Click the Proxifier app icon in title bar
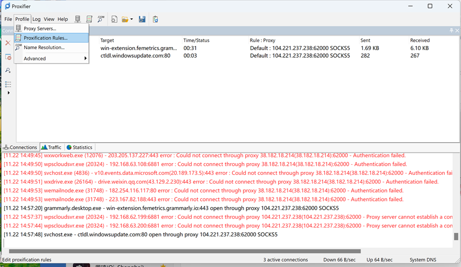Viewport: 461px width, 267px height. [7, 6]
